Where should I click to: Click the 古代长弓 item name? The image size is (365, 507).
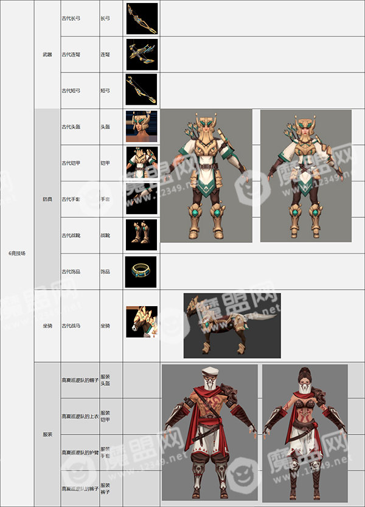(71, 18)
